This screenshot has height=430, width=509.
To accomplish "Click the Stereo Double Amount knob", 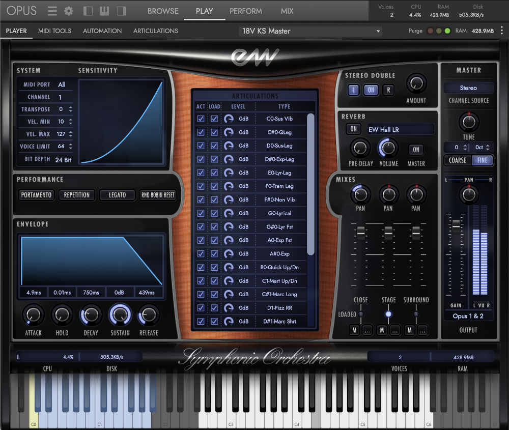I will click(416, 83).
